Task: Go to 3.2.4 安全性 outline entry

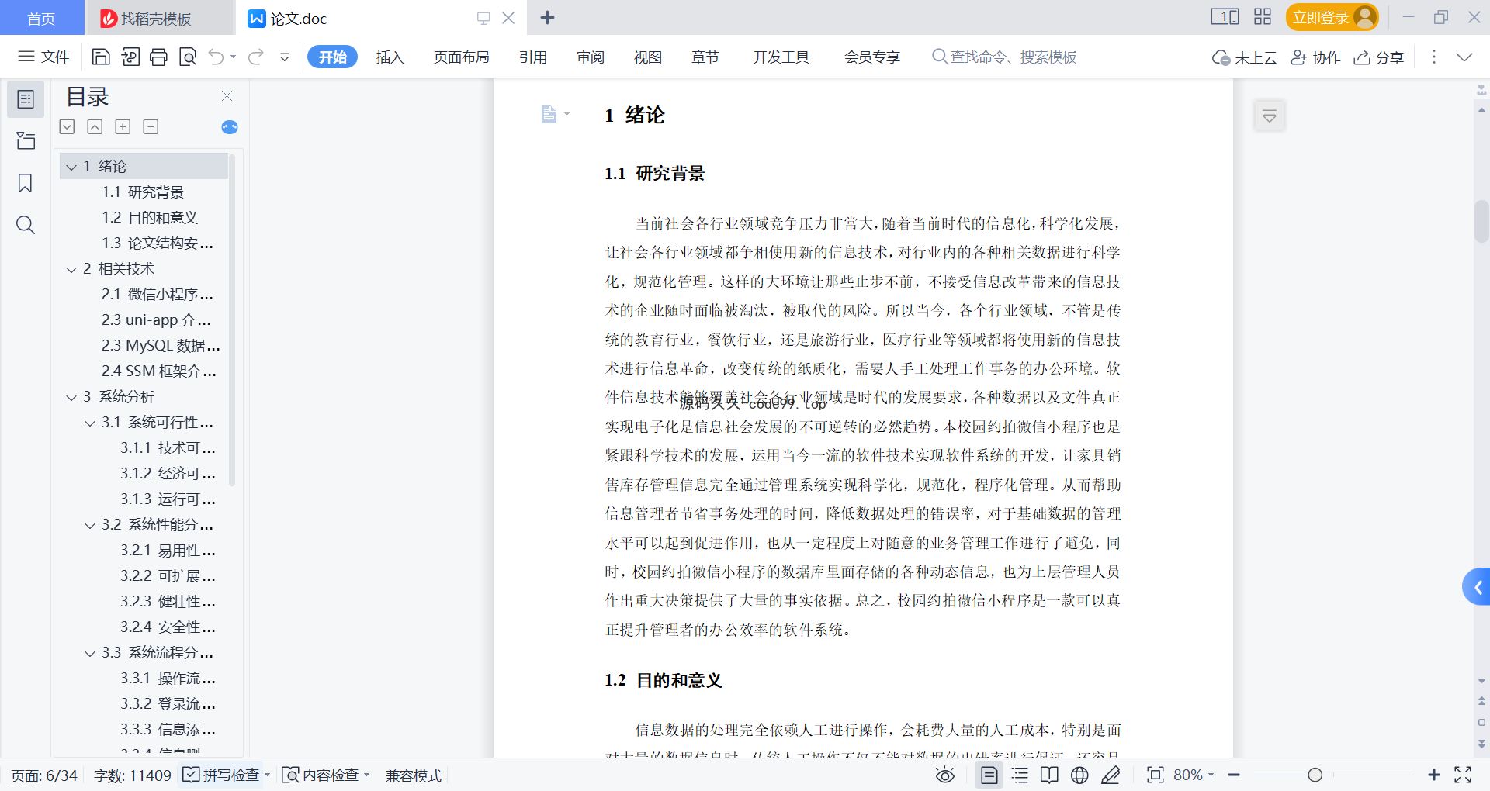Action: [168, 627]
